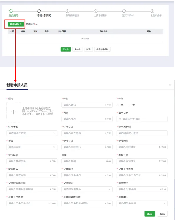Close the 新增申报人员 dialog with X

[x=170, y=85]
